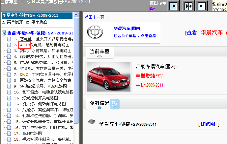Open tree item 17、BCM电路图

[28, 134]
